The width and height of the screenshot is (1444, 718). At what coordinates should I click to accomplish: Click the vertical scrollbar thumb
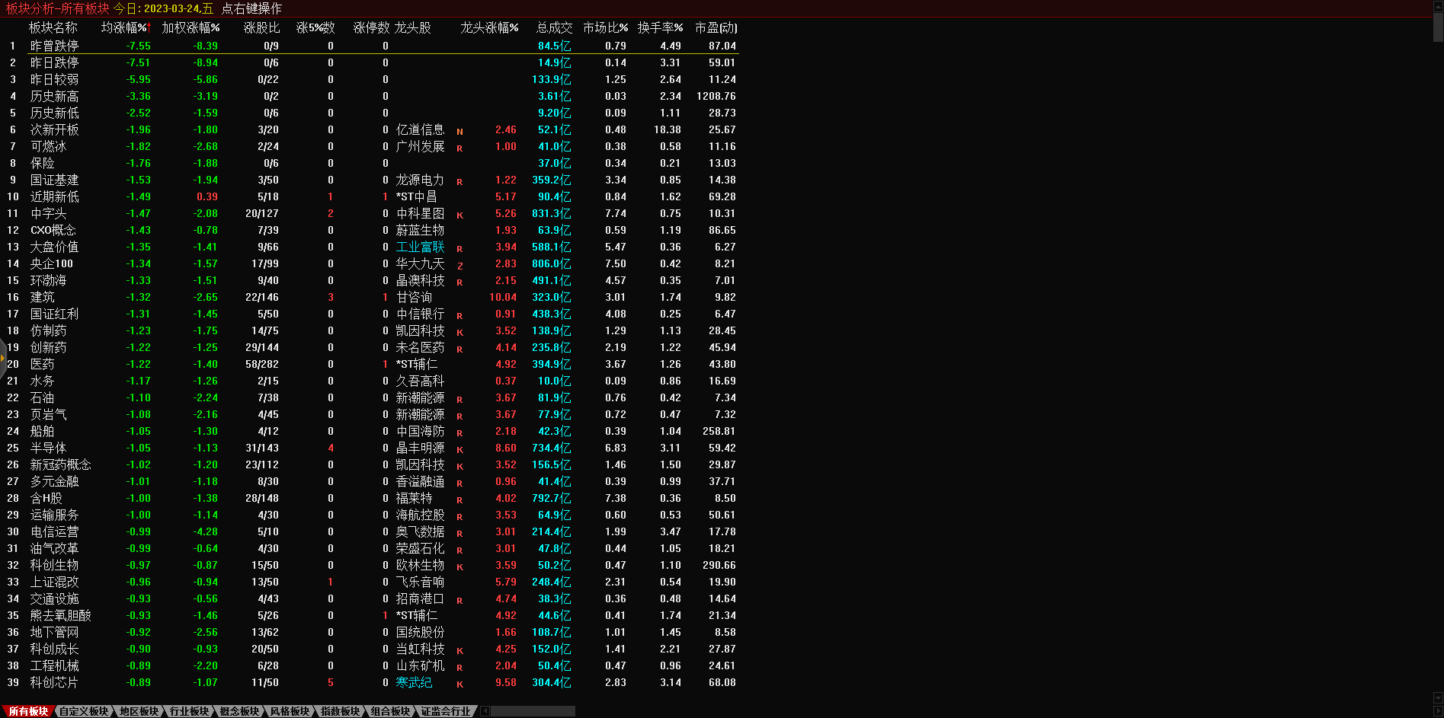point(1438,27)
